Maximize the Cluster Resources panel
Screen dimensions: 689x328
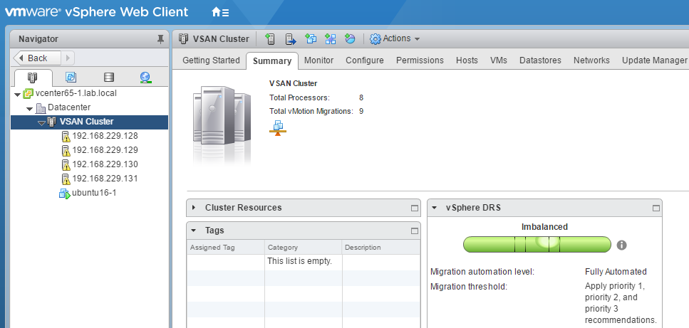pos(415,208)
